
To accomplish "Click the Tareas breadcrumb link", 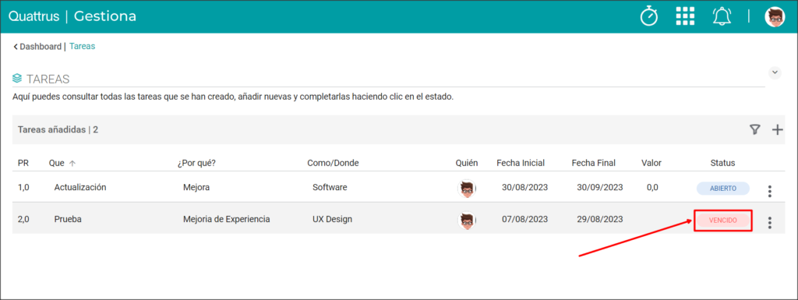I will tap(83, 46).
